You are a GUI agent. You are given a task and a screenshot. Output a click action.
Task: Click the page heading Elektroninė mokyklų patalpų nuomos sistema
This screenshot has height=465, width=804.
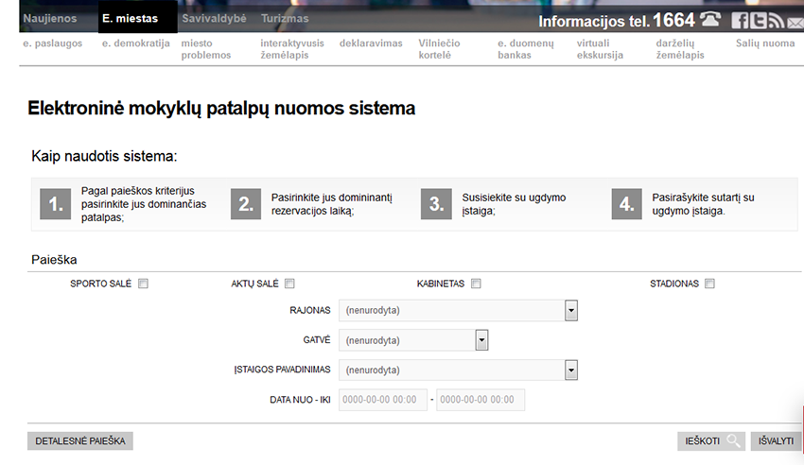tap(221, 109)
